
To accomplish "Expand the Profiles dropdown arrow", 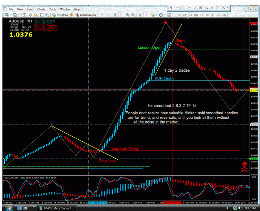I will [x=19, y=15].
